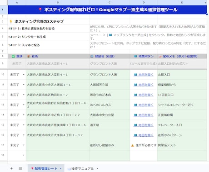This screenshot has height=172, width=209.
Task: Select sample cell 北館入口付近のポスト
Action: click(x=182, y=64)
